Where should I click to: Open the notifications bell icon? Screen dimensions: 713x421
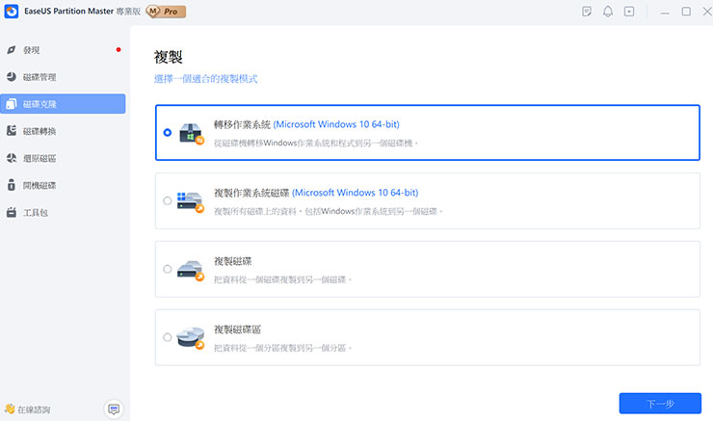point(608,12)
